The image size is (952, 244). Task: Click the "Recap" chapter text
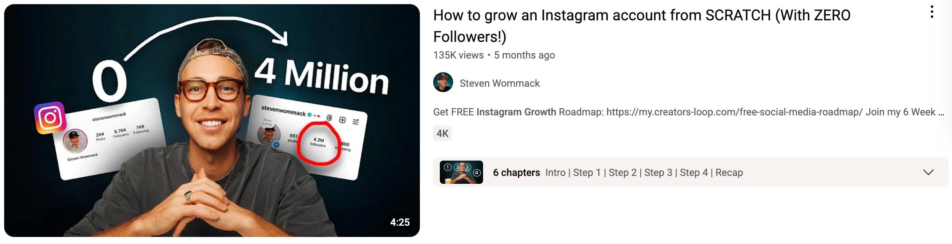point(729,173)
